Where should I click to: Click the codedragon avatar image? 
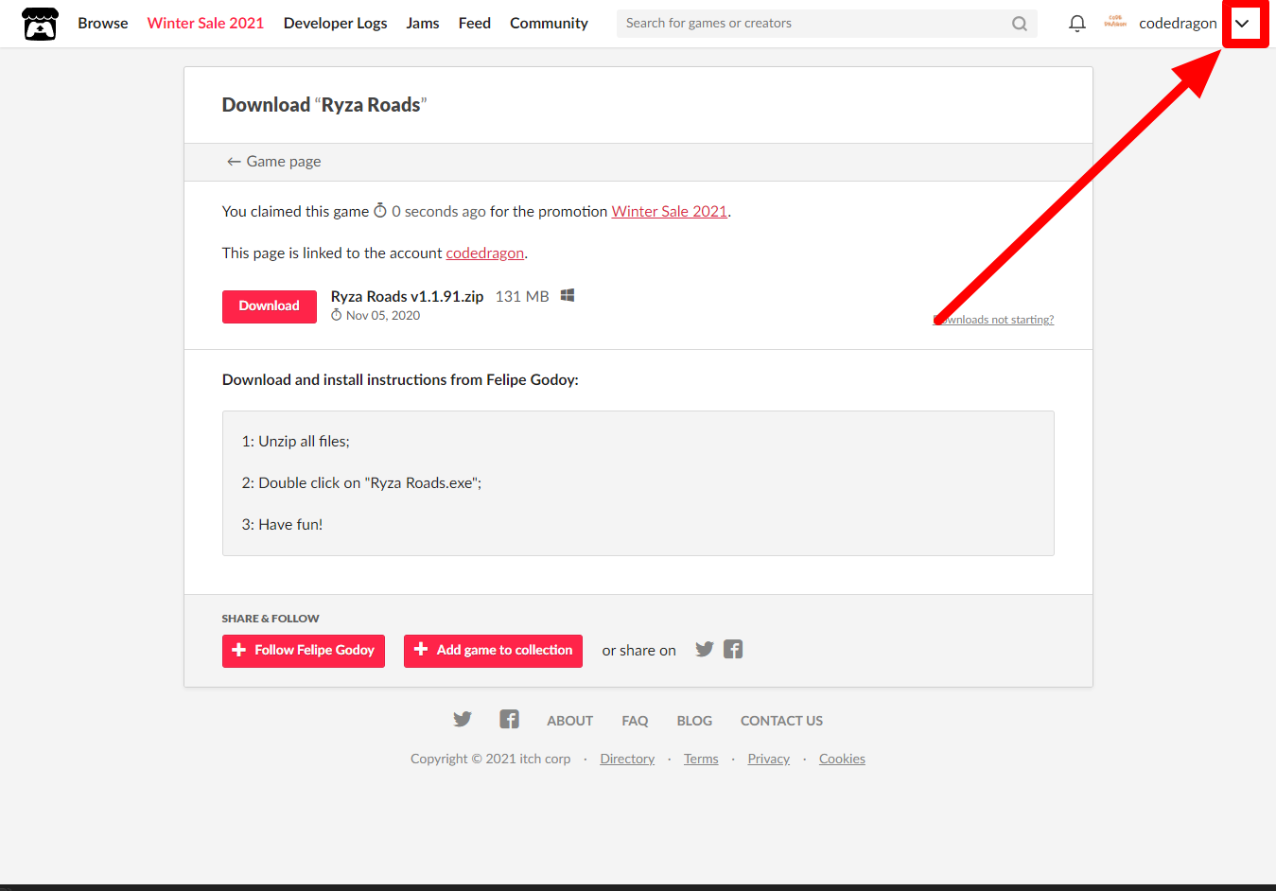(1115, 23)
